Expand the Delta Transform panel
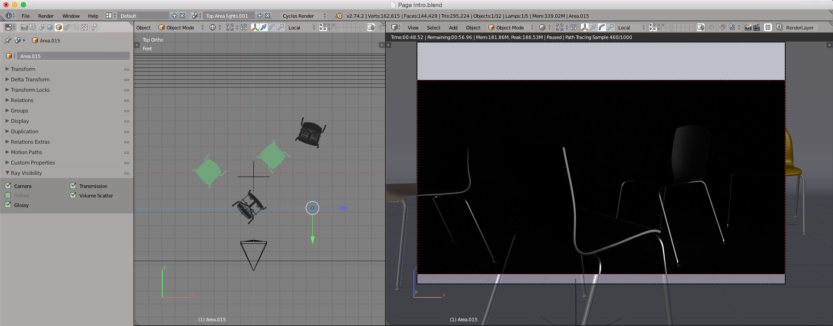The width and height of the screenshot is (833, 326). pos(30,79)
